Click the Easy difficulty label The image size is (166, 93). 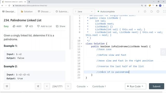6,26
